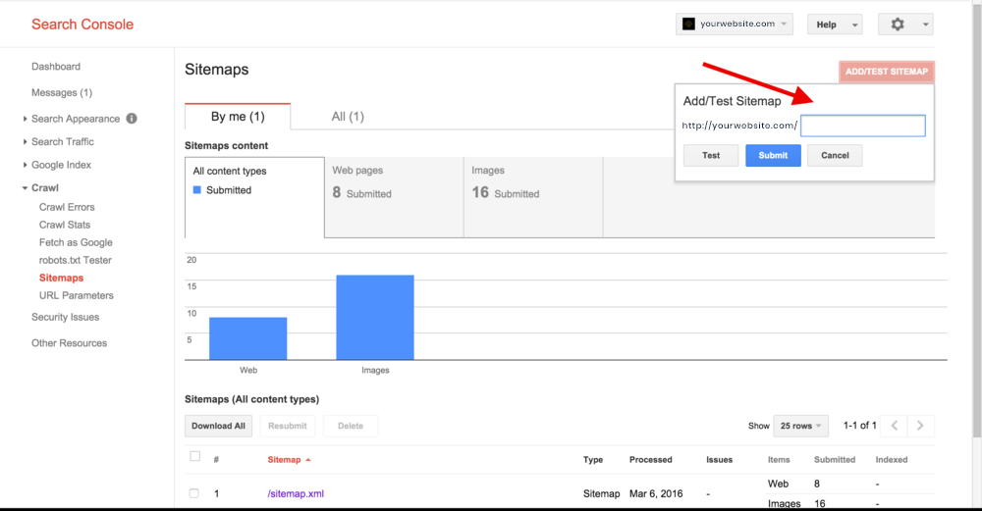The image size is (982, 511).
Task: Click the blue Submitted legend swatch
Action: [197, 190]
